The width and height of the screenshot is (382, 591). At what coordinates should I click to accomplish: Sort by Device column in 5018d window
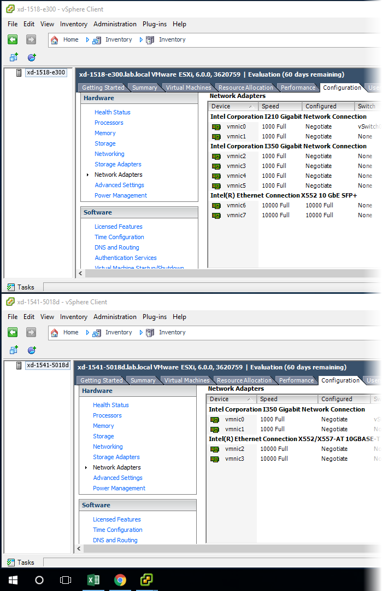[232, 399]
